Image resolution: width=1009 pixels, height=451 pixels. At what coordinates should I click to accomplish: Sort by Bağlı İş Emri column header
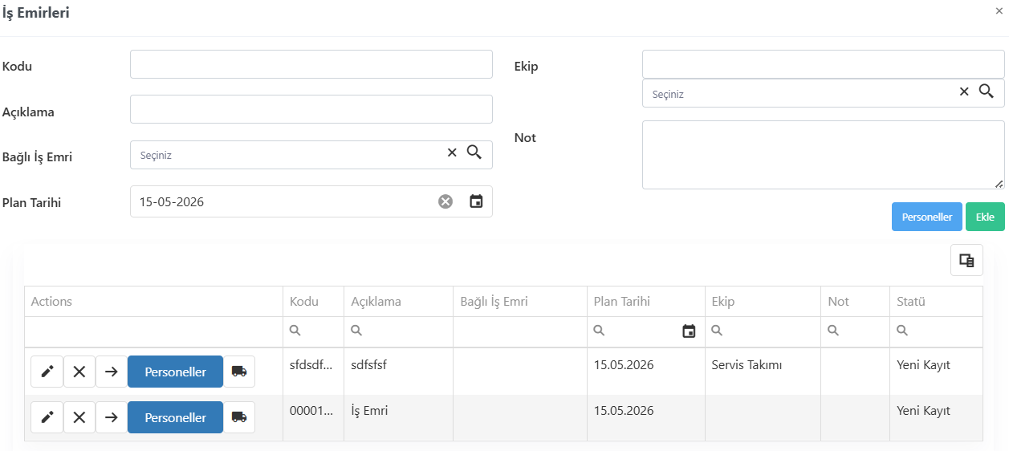click(x=520, y=302)
